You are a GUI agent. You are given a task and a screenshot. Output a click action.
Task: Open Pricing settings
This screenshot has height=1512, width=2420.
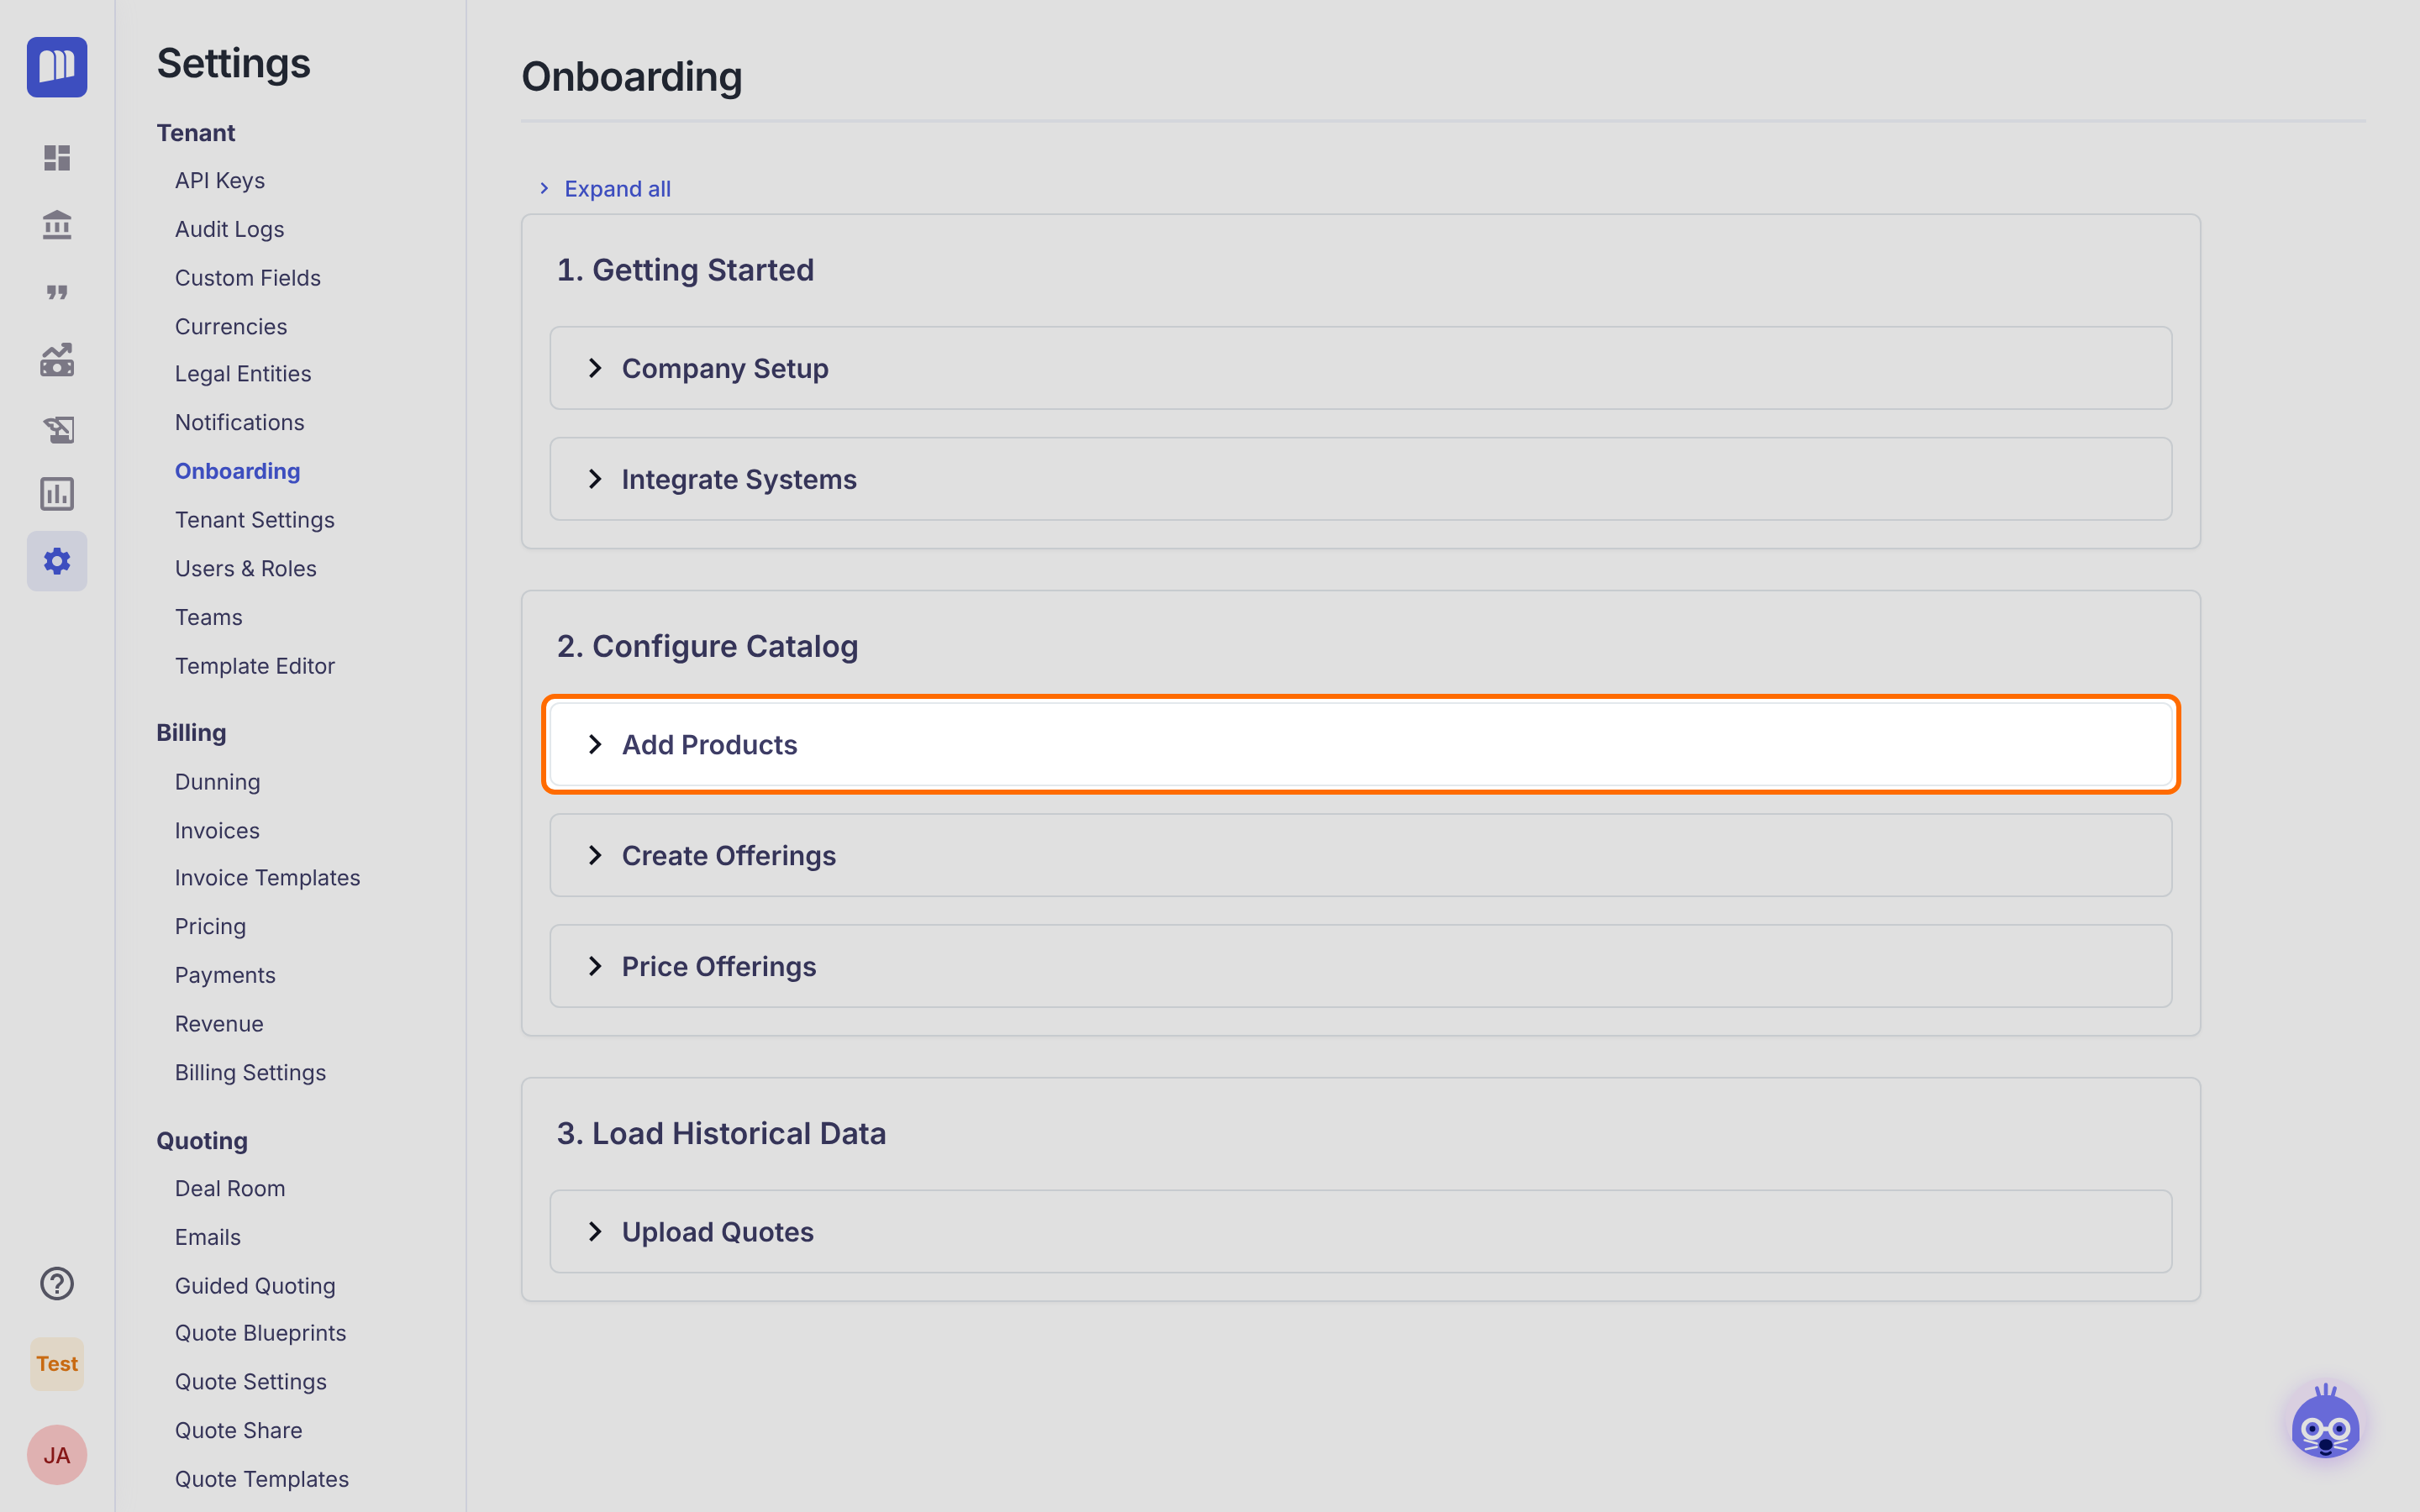pyautogui.click(x=211, y=926)
